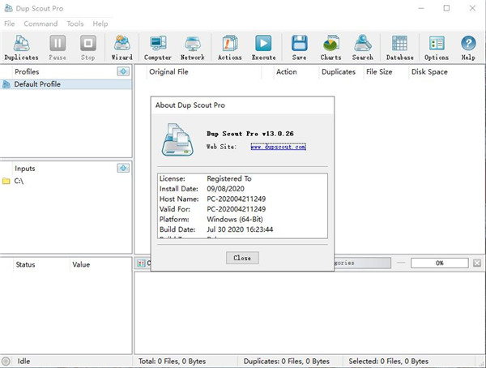486x368 pixels.
Task: Click the categories icon in the bottom pane header
Action: point(141,263)
